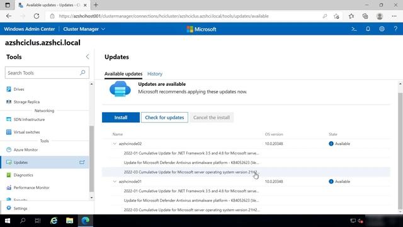Open browser profile icon

click(x=380, y=16)
